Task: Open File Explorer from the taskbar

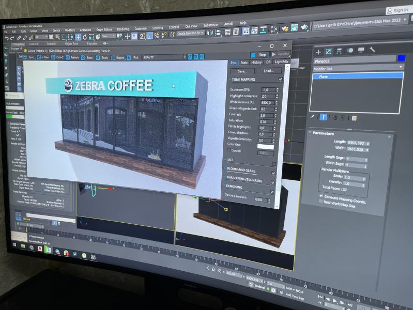Action: (x=23, y=246)
